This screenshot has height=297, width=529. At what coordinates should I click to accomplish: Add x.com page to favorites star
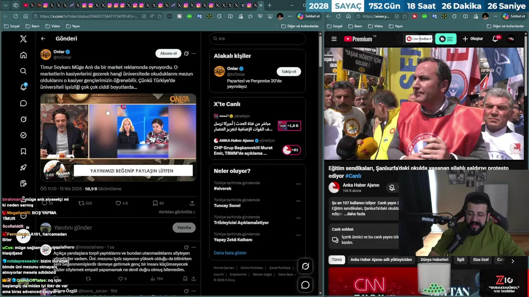tap(160, 16)
